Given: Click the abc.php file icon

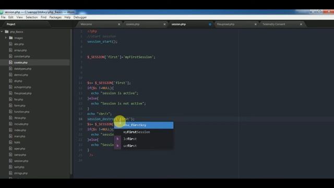Looking at the screenshot, I should pos(10,44).
